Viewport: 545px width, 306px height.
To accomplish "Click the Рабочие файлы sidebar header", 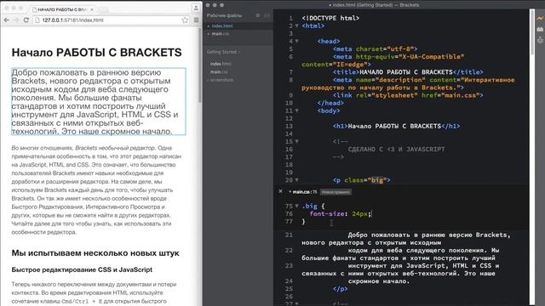I will [x=224, y=15].
